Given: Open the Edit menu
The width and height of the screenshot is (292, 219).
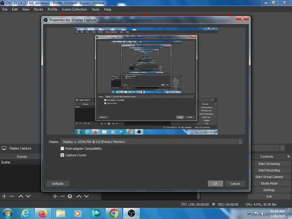Looking at the screenshot, I should click(x=15, y=9).
